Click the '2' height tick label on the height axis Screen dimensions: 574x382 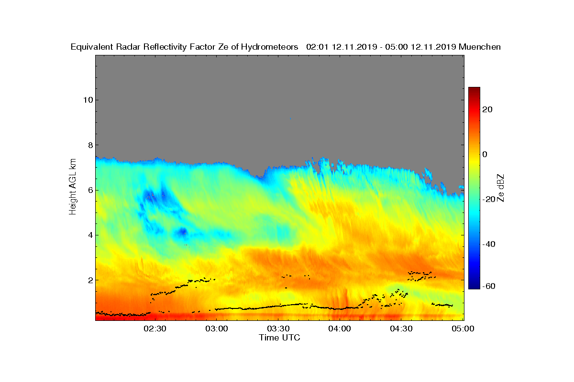(89, 280)
